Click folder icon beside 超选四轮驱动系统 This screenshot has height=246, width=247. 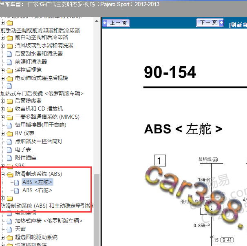[x=10, y=238]
